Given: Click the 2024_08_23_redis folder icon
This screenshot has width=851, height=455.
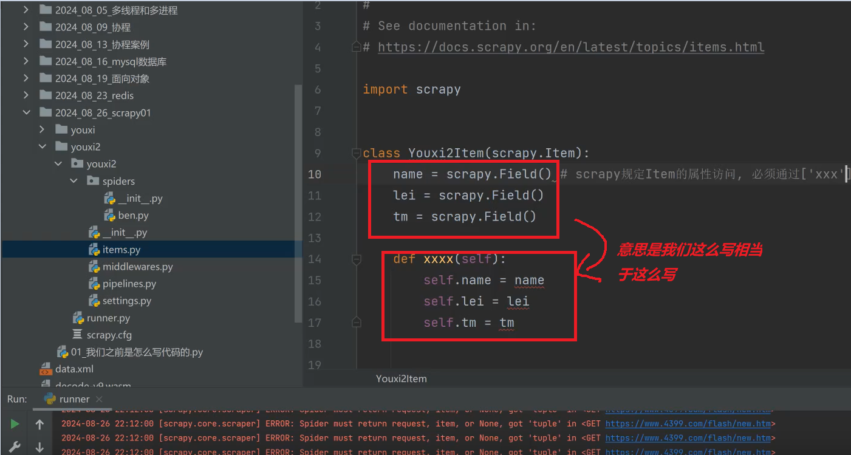Looking at the screenshot, I should click(46, 95).
